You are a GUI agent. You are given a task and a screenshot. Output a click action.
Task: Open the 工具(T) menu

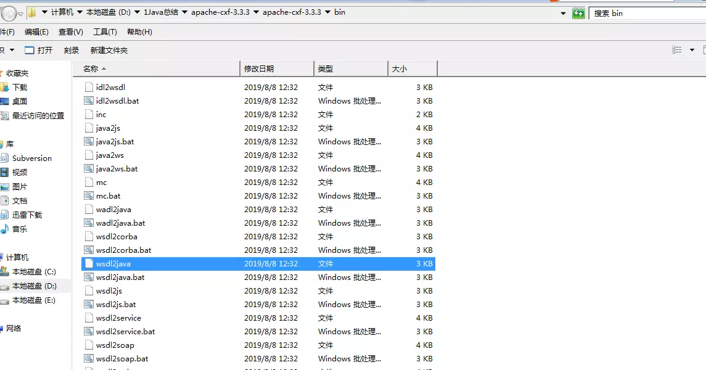coord(105,32)
